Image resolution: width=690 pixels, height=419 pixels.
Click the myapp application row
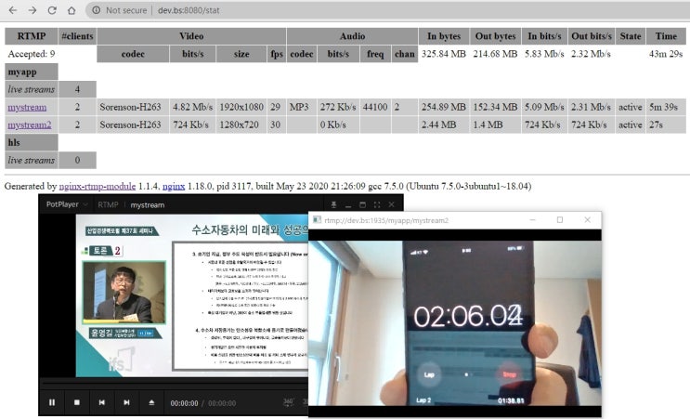(32, 72)
